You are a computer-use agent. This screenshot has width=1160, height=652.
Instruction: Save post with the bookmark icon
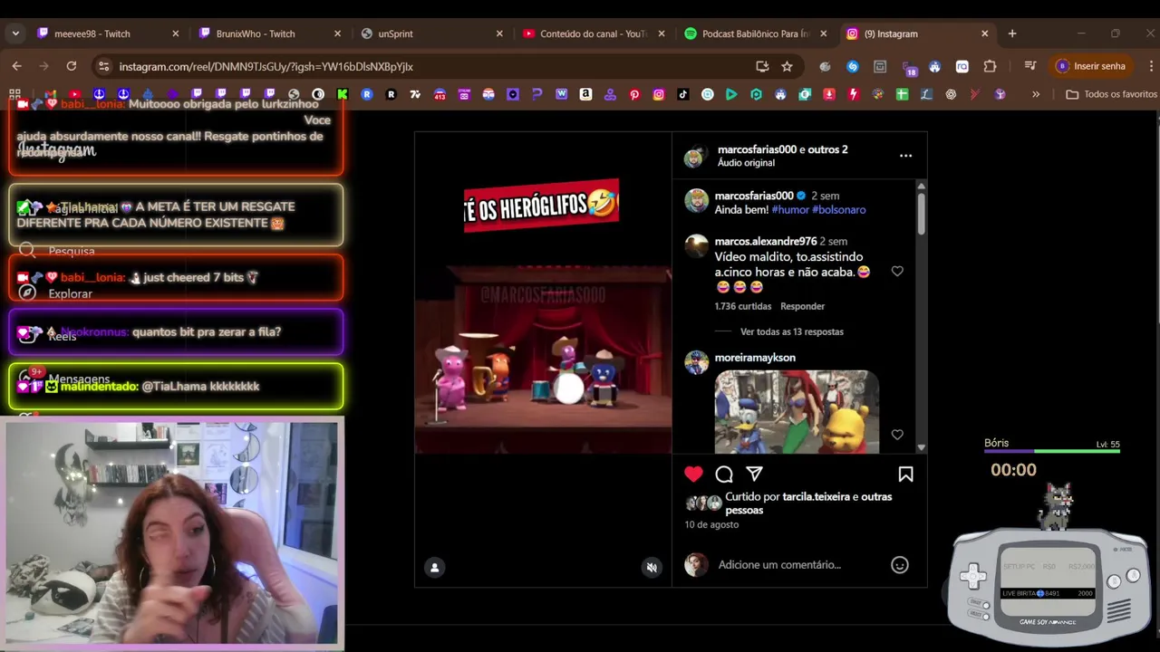point(905,474)
